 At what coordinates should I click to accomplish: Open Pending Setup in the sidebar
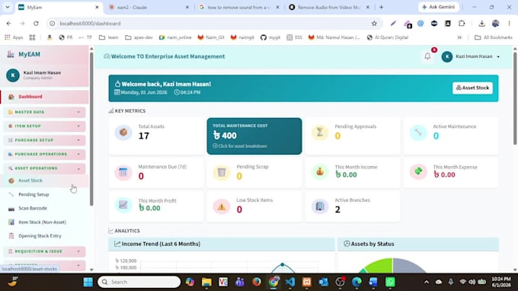point(44,194)
